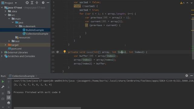Collapse the main folder
Viewport: 194px width, 109px height.
click(9, 19)
